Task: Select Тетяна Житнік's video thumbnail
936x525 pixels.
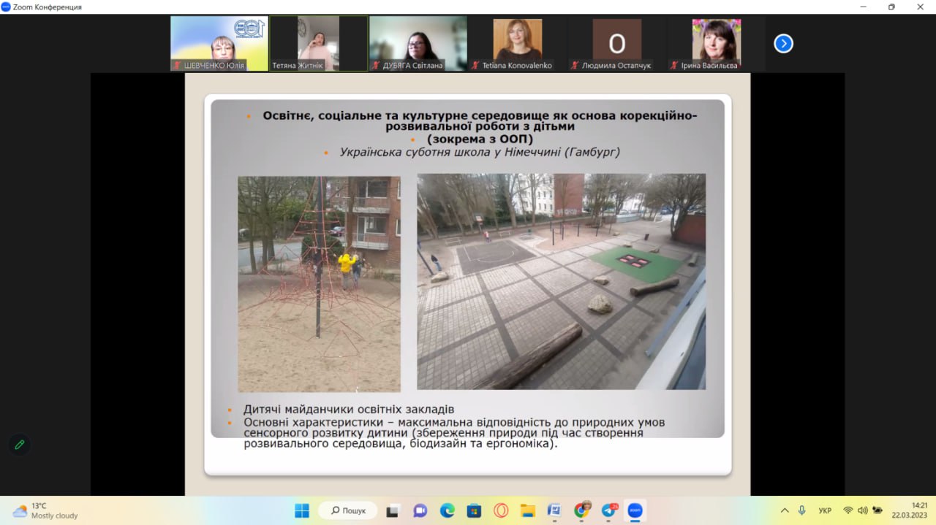Action: [319, 44]
